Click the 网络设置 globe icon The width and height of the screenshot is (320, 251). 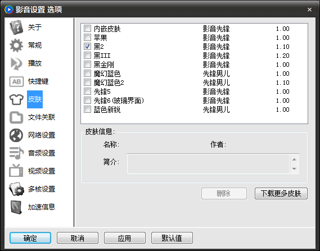coord(16,135)
